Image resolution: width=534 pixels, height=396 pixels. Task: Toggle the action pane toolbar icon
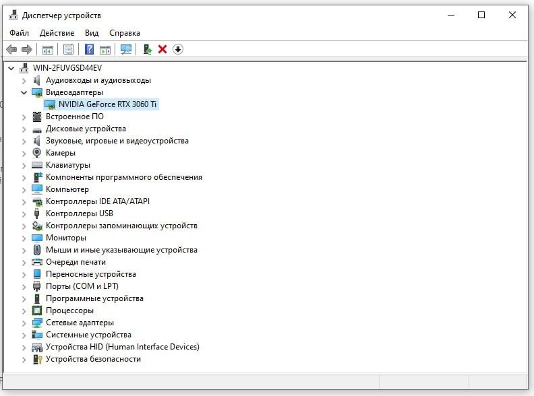click(105, 50)
